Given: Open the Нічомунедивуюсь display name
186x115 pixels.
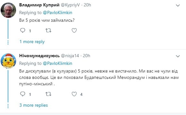Looking at the screenshot, I should (x=40, y=56).
